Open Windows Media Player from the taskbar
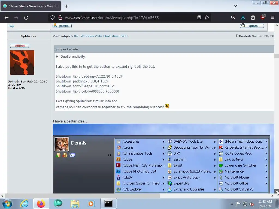279x209 pixels. point(92,204)
